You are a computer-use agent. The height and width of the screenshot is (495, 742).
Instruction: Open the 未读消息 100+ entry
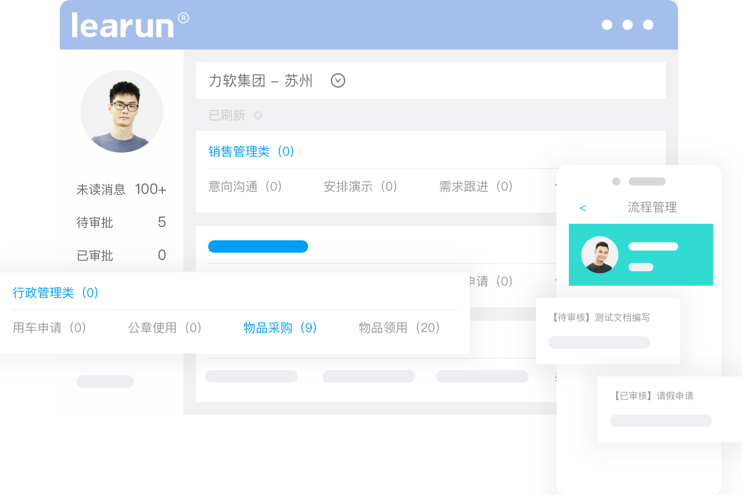pos(121,189)
